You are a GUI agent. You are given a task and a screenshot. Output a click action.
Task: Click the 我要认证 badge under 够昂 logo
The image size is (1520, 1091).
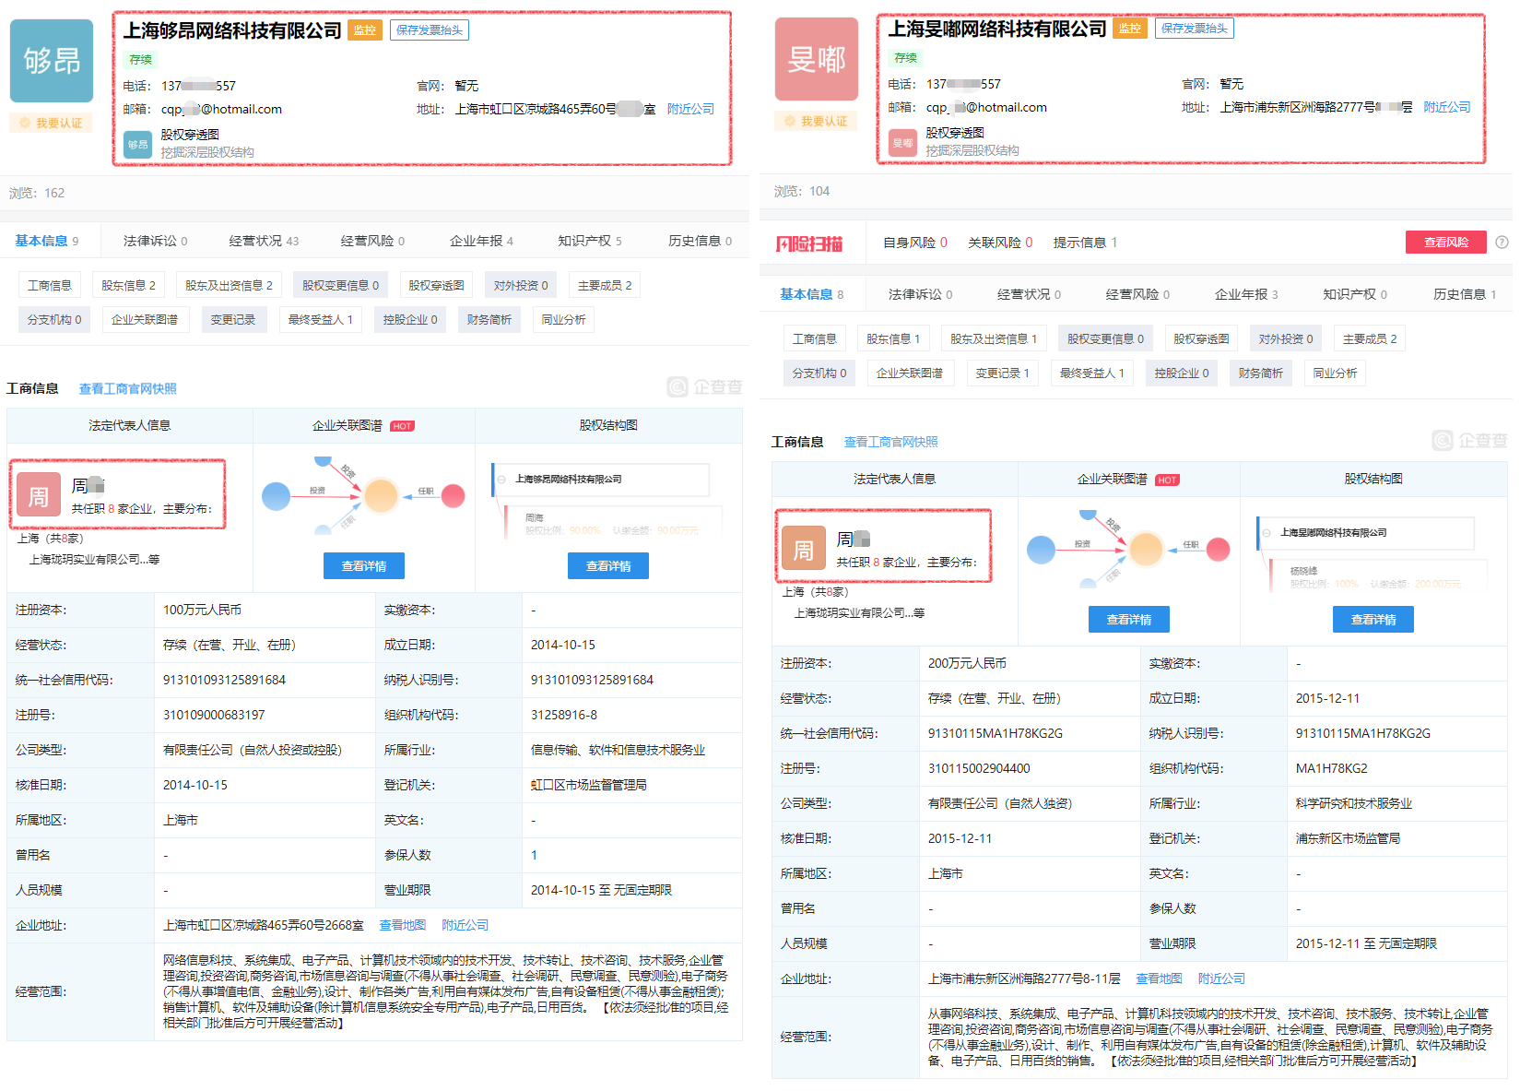tap(52, 123)
